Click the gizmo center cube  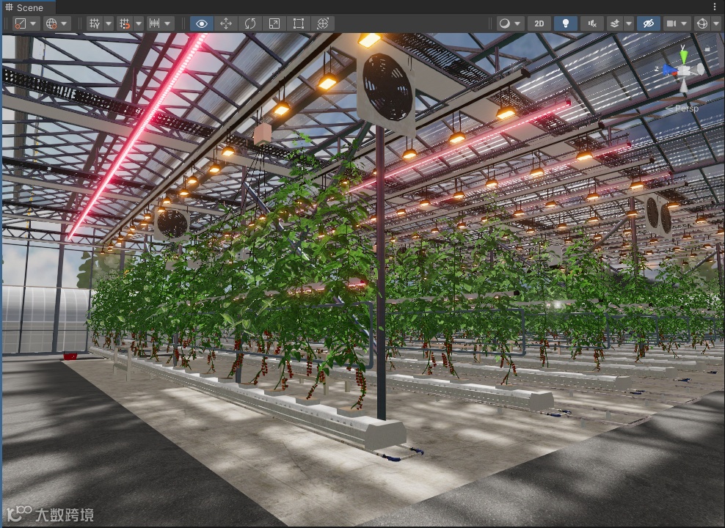(684, 70)
